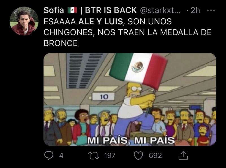View likes by tapping the 692 count
Viewport: 226px width, 168px height.
pos(155,156)
